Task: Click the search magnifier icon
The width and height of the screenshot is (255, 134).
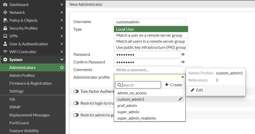Action: click(x=119, y=85)
